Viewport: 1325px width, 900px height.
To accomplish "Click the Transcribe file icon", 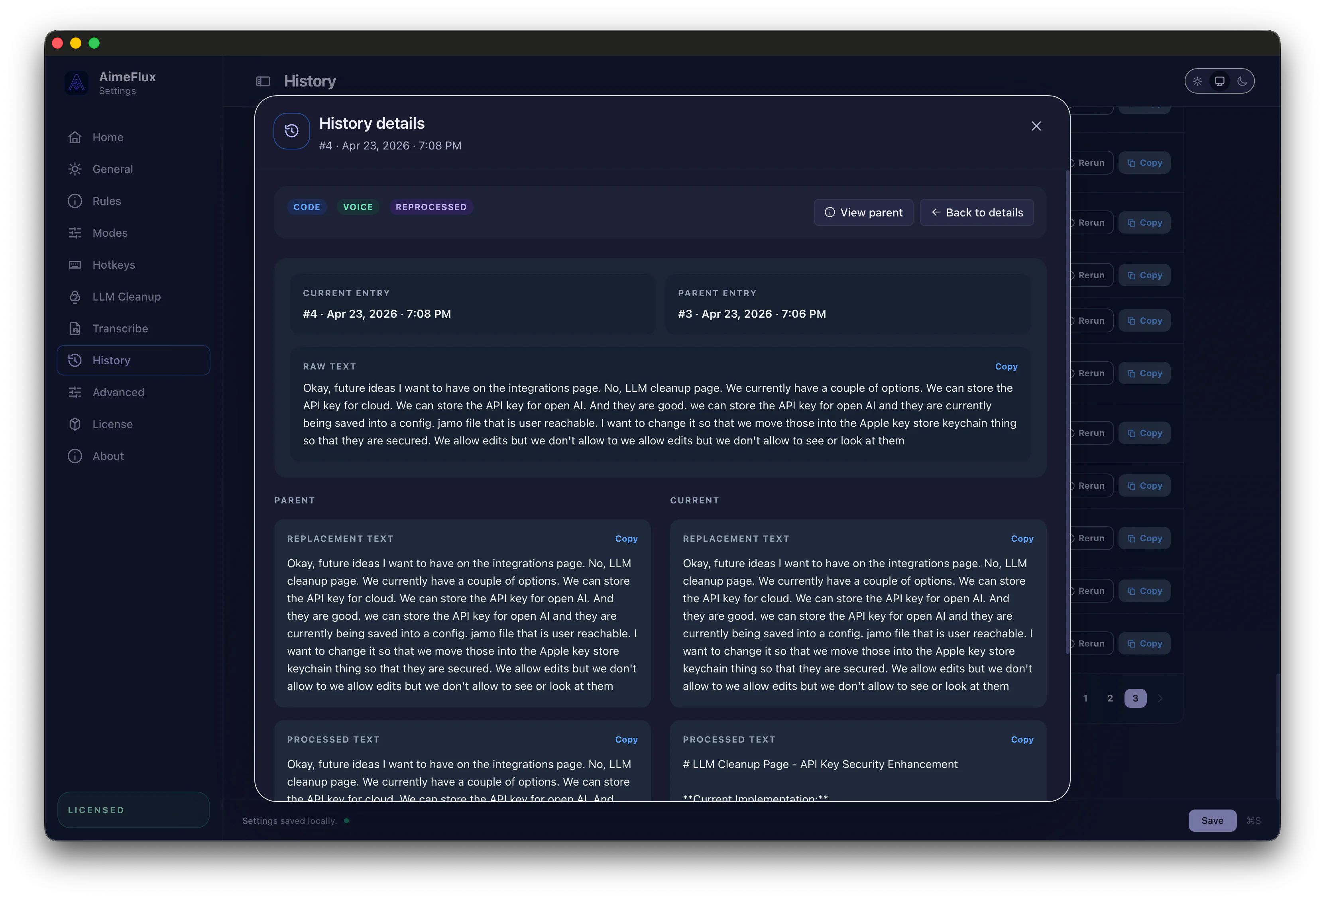I will click(75, 329).
